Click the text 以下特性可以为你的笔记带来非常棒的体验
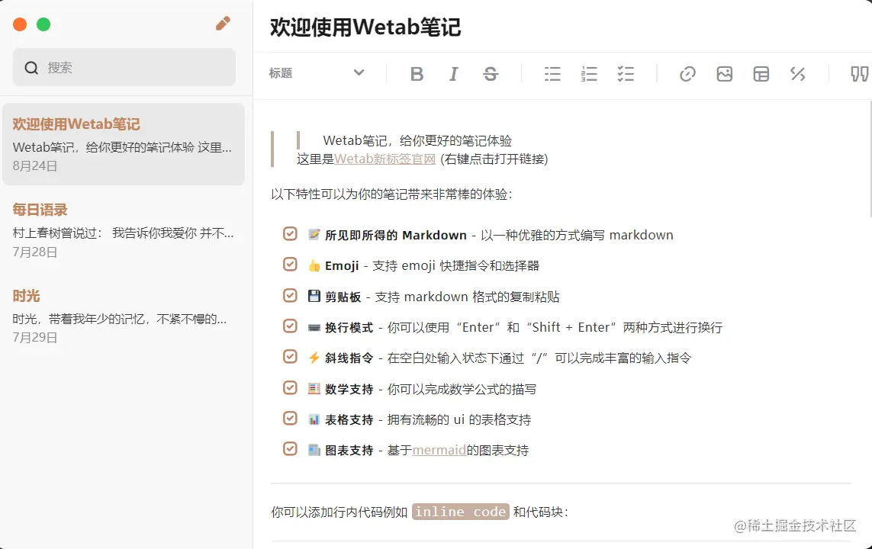Viewport: 872px width, 549px height. point(391,194)
